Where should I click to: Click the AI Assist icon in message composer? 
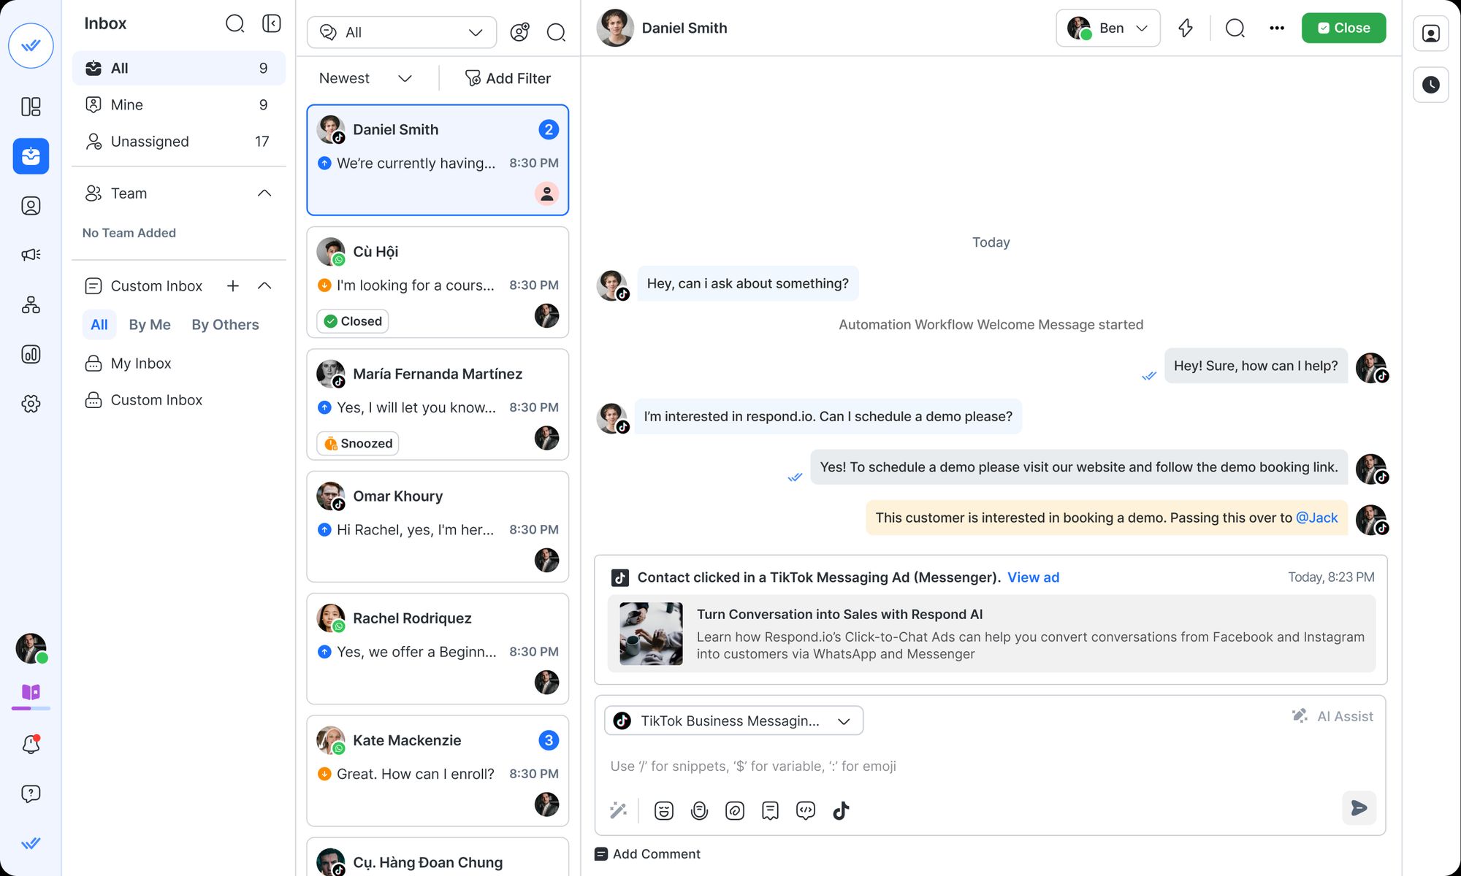click(x=1300, y=716)
